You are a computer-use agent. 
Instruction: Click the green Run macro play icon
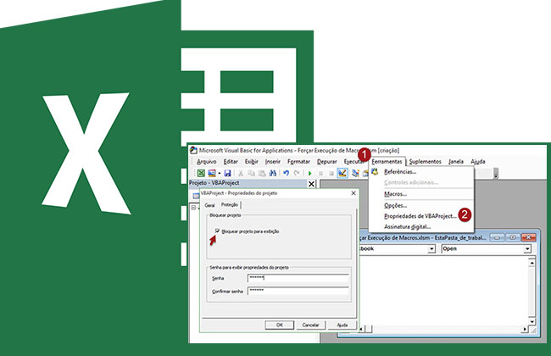coord(310,173)
